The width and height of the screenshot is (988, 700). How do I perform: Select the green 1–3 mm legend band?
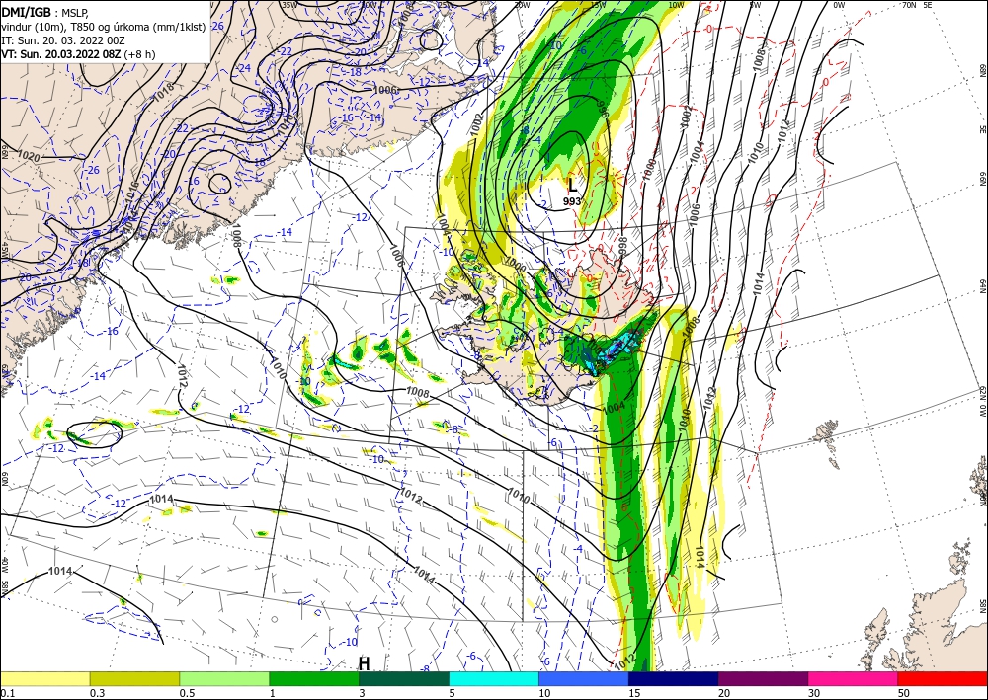point(314,678)
